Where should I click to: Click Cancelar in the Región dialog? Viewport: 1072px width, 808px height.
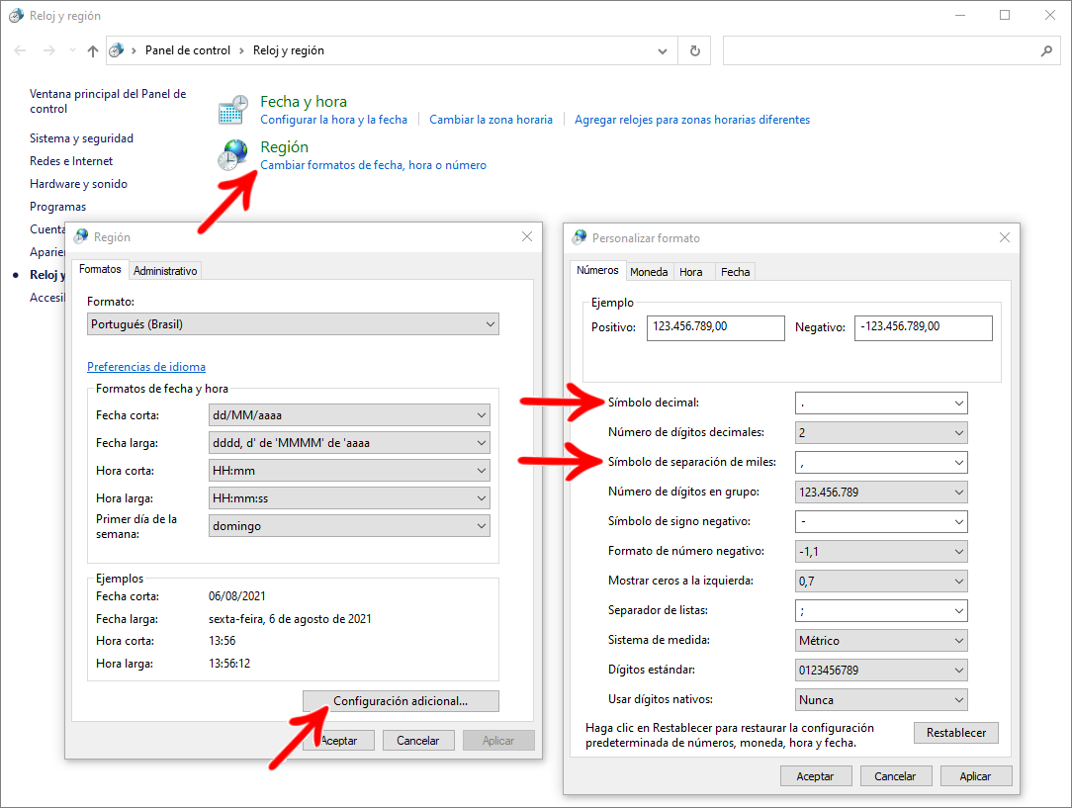417,741
